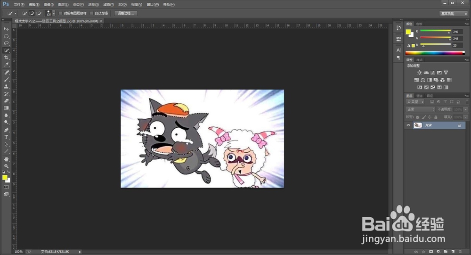471x255 pixels.
Task: Add a Brightness/Contrast adjustment
Action: point(419,73)
